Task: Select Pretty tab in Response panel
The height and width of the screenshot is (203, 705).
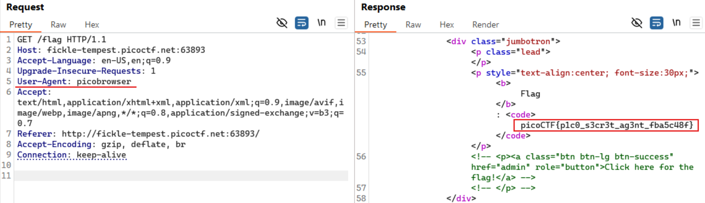Action: 376,25
